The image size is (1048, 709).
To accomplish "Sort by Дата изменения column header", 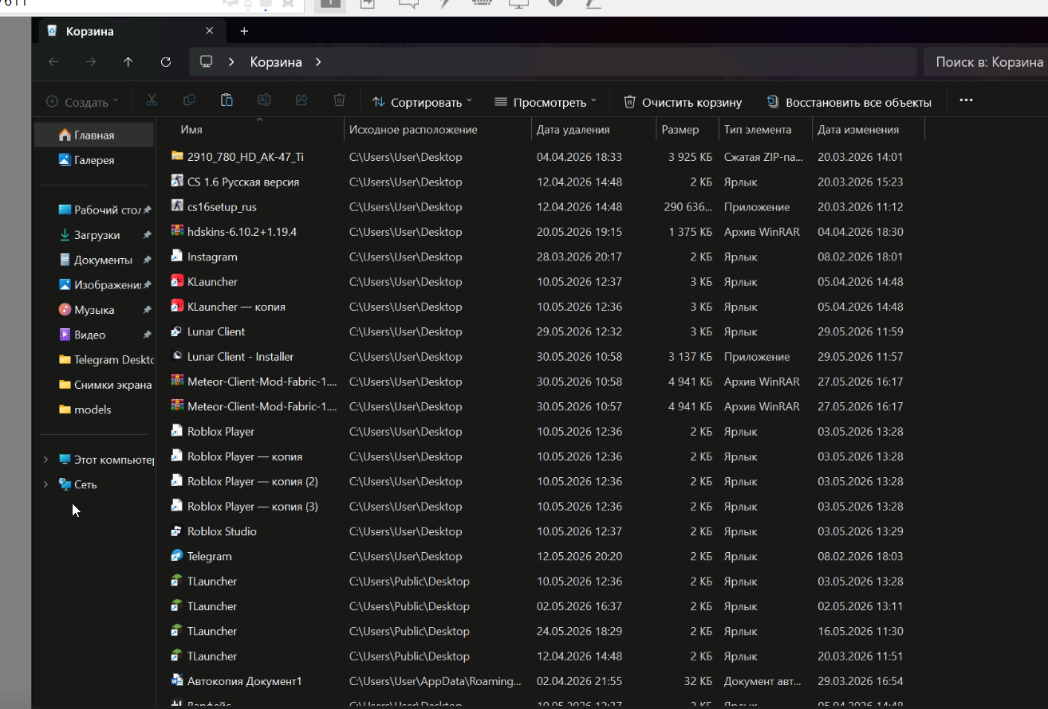I will 858,130.
